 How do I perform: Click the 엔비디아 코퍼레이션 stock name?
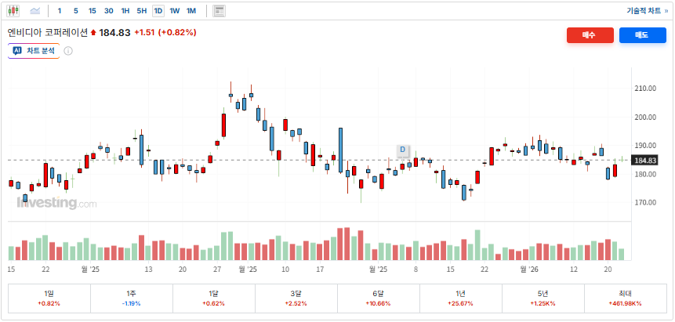[48, 32]
